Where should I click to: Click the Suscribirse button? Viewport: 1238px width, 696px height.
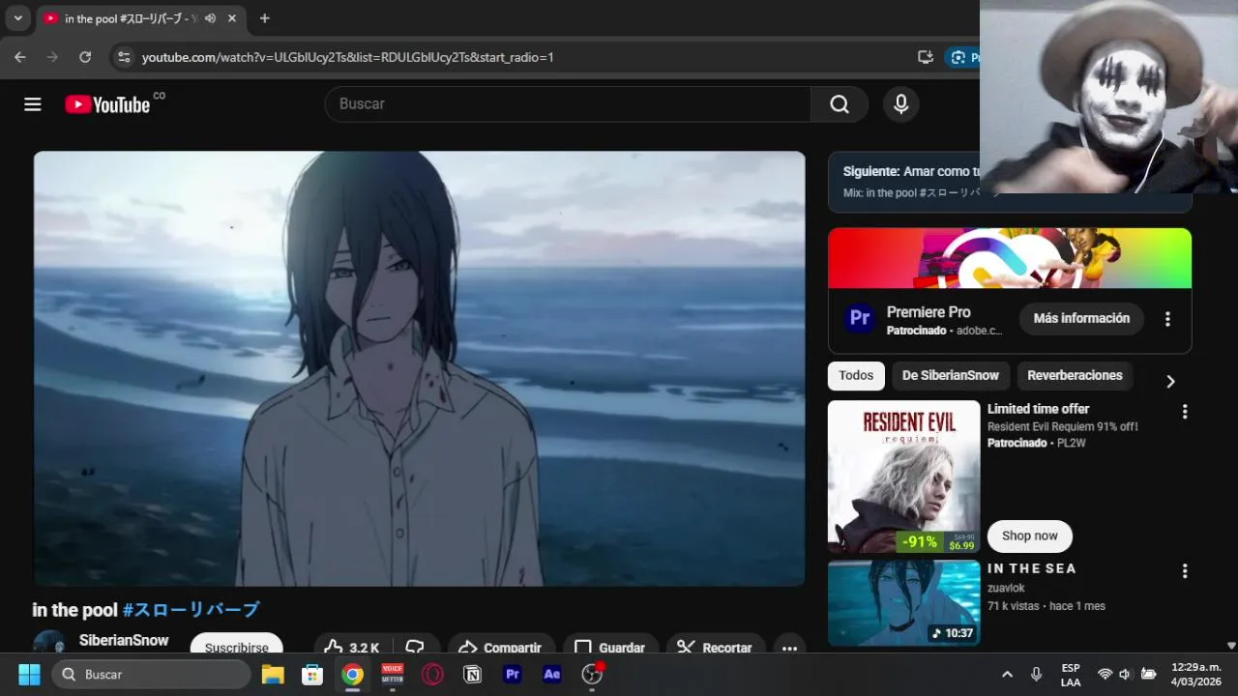[237, 646]
